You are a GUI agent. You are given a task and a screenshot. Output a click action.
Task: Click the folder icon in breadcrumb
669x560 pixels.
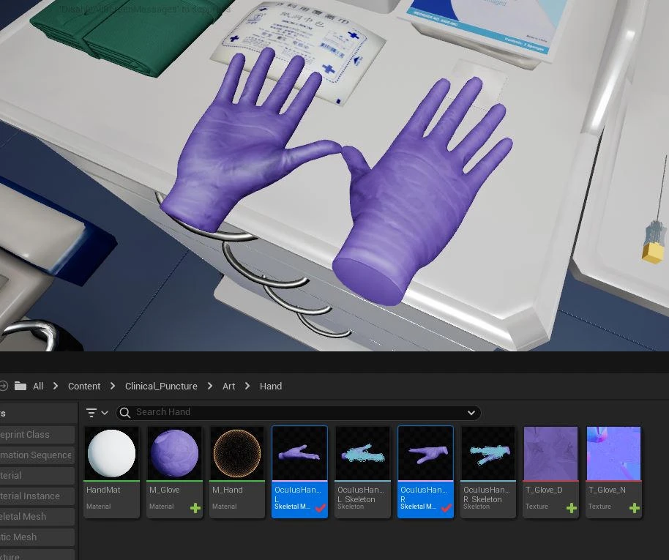20,387
